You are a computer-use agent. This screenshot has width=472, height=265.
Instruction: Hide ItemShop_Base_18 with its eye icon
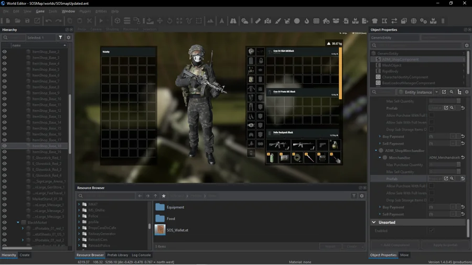5,146
